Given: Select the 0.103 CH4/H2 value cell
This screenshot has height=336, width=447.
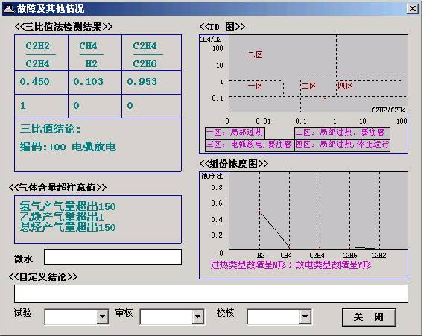Looking at the screenshot, I should pyautogui.click(x=89, y=82).
